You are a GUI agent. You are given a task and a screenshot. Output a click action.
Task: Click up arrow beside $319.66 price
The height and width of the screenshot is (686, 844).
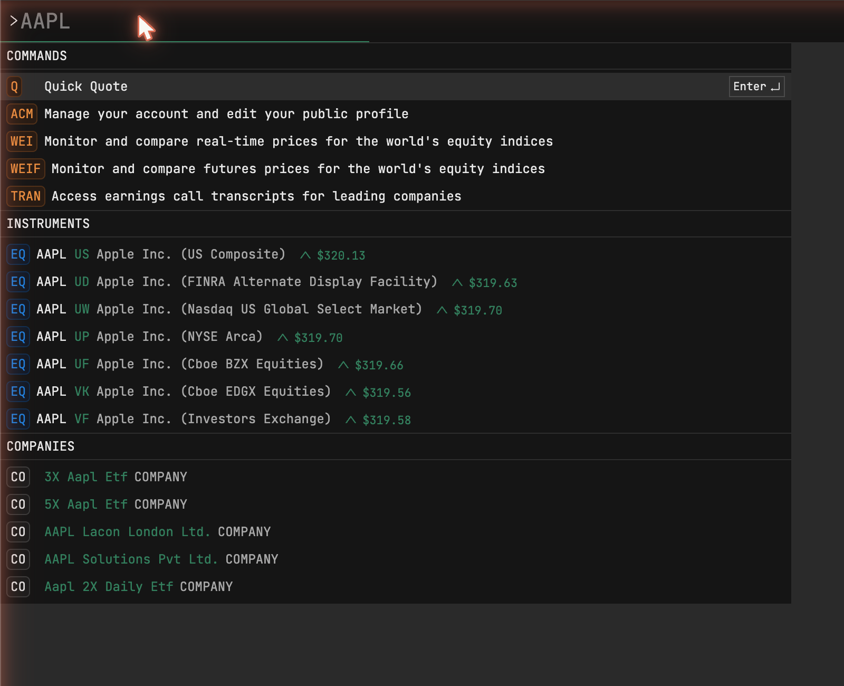pyautogui.click(x=343, y=365)
